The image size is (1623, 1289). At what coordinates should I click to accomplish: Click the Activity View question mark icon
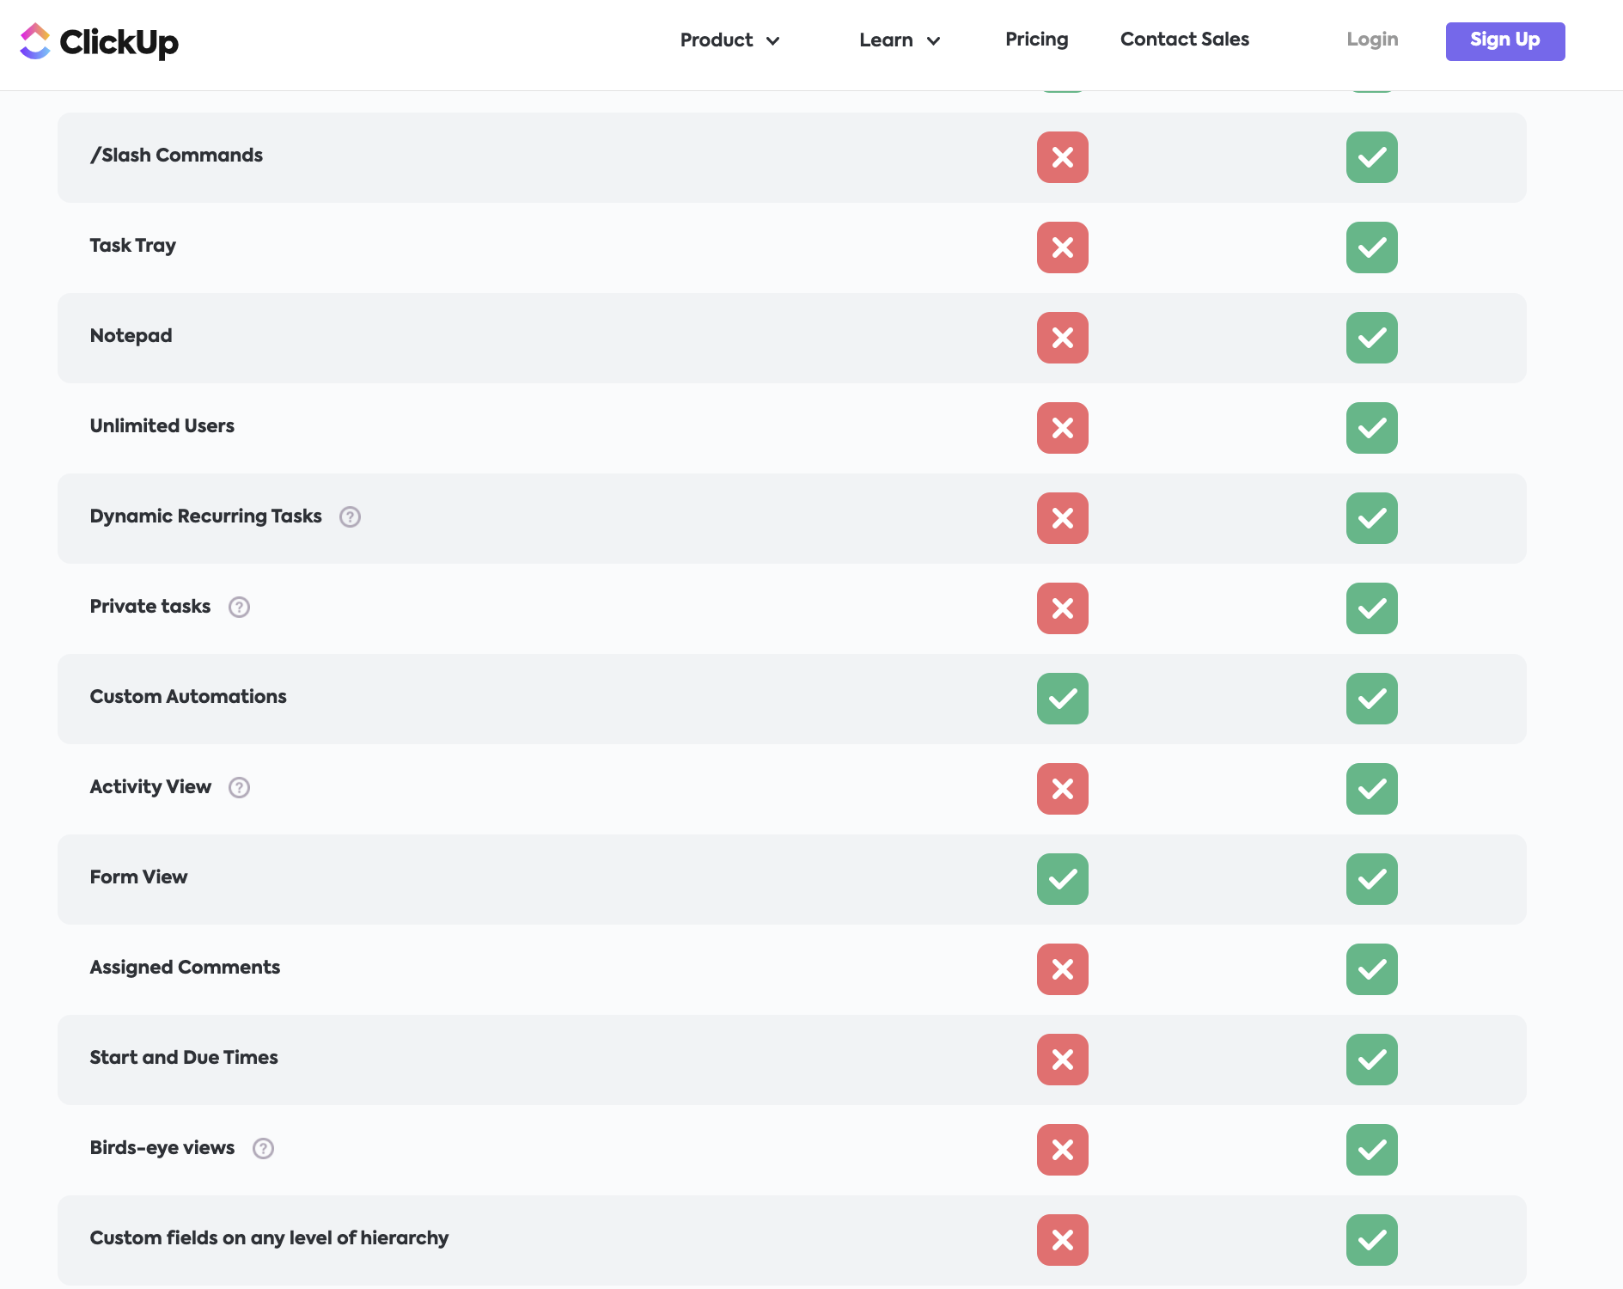[239, 787]
